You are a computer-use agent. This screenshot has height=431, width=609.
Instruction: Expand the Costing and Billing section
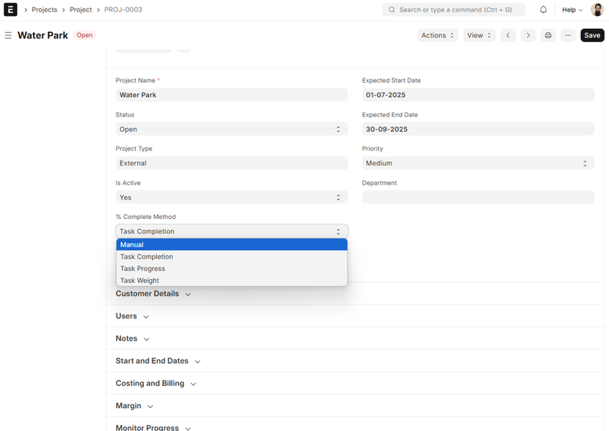click(155, 384)
